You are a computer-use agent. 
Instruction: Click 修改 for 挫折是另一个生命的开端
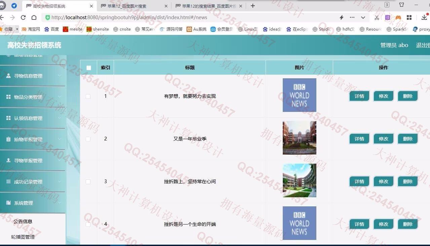coord(384,224)
